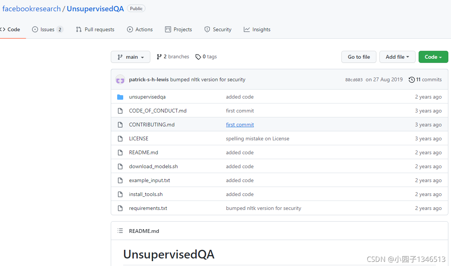Open example_input.txt file

click(x=149, y=180)
